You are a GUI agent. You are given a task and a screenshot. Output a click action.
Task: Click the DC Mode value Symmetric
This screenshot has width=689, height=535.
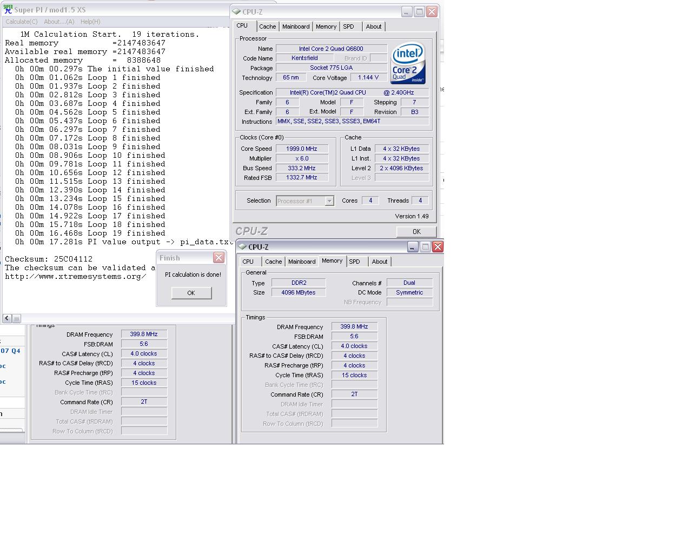[409, 292]
